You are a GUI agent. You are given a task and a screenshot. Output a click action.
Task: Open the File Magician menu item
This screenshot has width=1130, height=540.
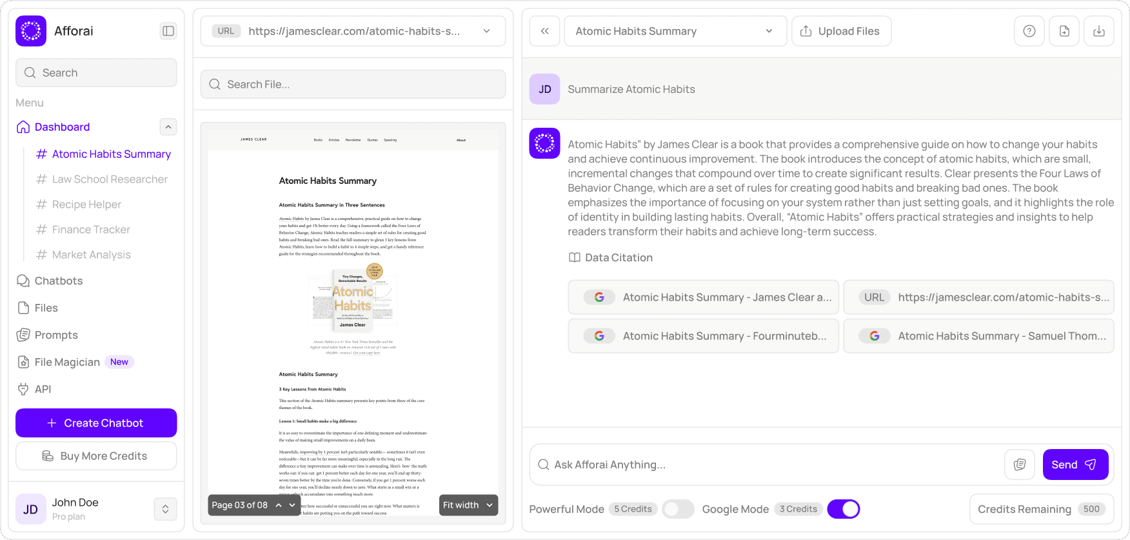(x=68, y=362)
